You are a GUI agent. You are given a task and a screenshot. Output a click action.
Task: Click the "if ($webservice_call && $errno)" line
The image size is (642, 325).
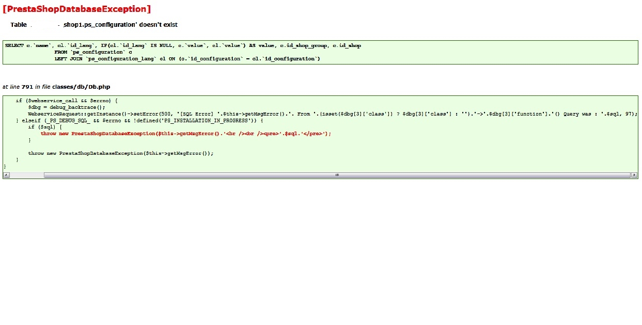67,101
